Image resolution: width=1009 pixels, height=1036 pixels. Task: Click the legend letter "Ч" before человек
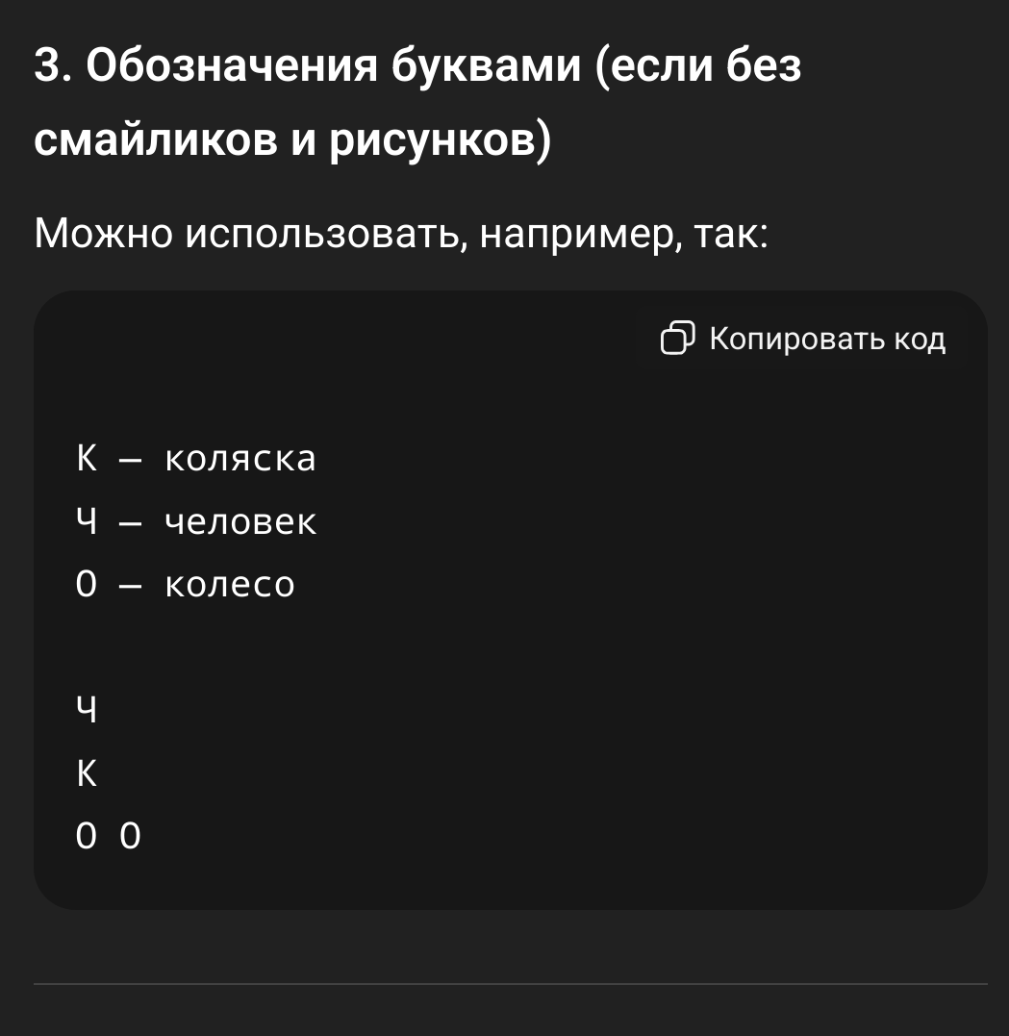tap(87, 521)
